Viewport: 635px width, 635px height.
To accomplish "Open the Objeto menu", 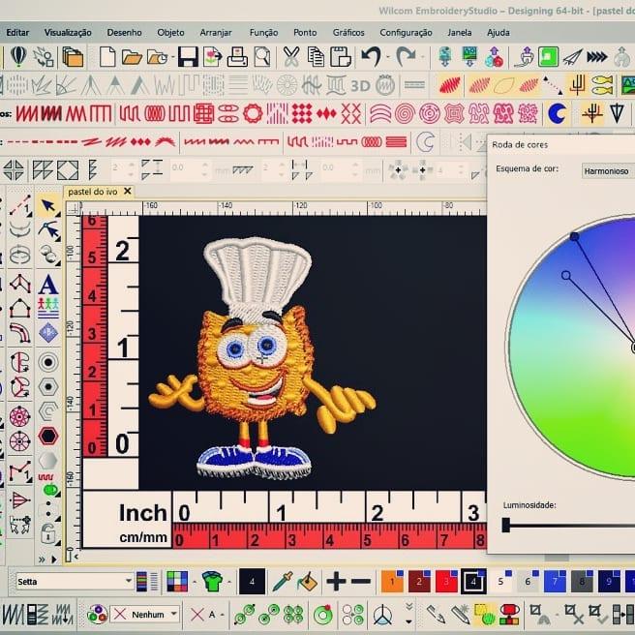I will pos(170,32).
